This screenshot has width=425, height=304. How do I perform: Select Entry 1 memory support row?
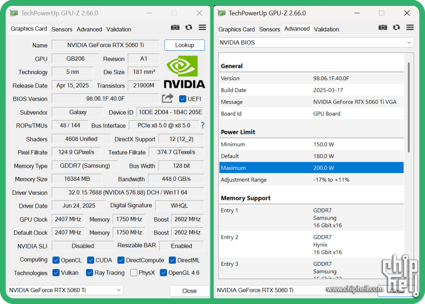[311, 218]
